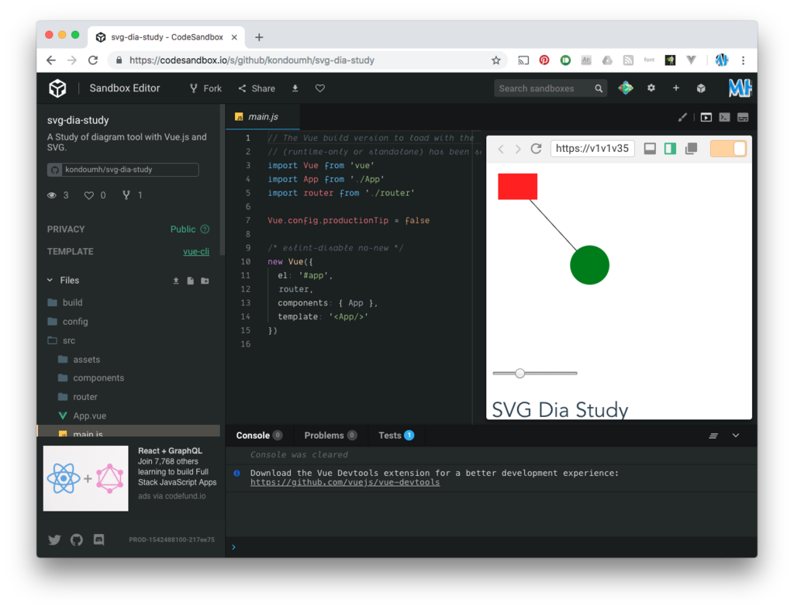Go forward in the preview browser
This screenshot has height=610, width=794.
click(x=517, y=149)
